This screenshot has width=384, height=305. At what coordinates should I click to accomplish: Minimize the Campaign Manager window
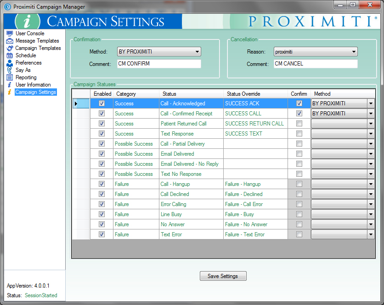click(340, 5)
